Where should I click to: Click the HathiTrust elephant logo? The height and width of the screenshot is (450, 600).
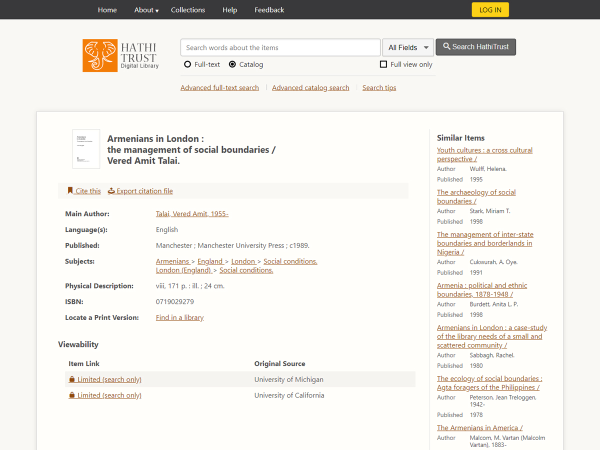click(x=100, y=55)
